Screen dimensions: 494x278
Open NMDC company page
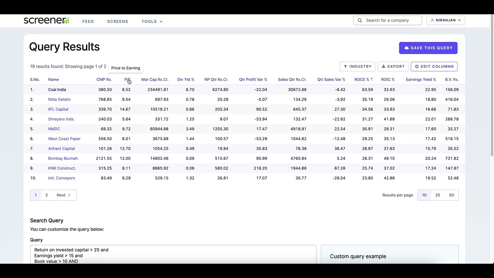pos(54,129)
